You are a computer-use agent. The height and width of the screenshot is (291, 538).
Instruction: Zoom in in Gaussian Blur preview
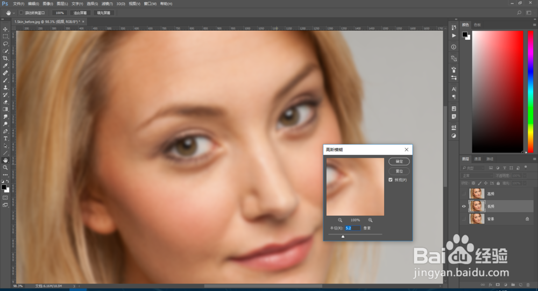370,220
